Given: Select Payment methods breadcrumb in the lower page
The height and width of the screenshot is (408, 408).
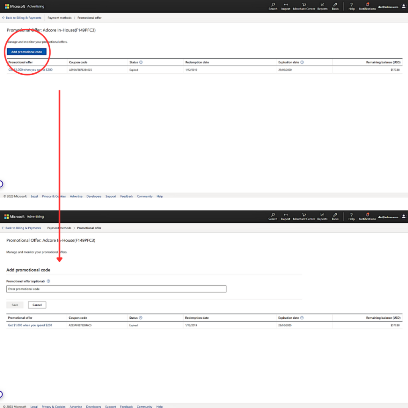Looking at the screenshot, I should [x=59, y=228].
